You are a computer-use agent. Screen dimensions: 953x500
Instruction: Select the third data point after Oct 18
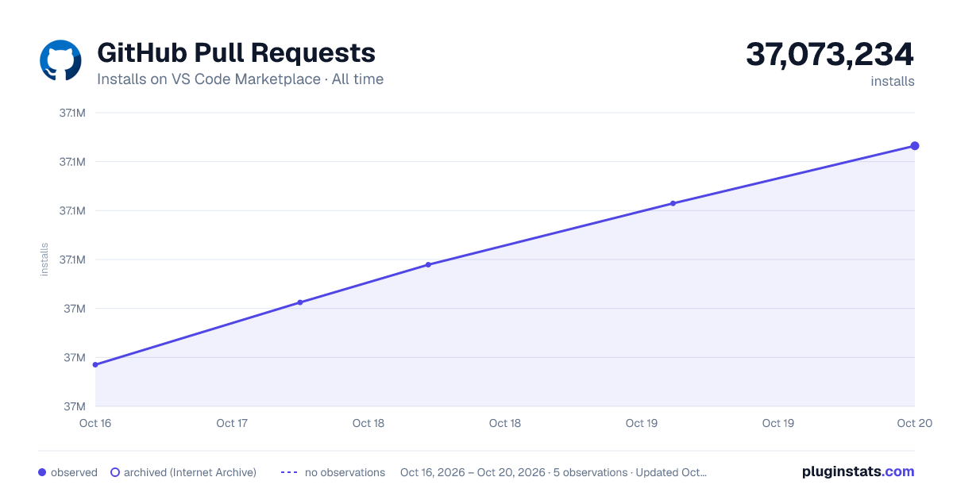pos(428,264)
